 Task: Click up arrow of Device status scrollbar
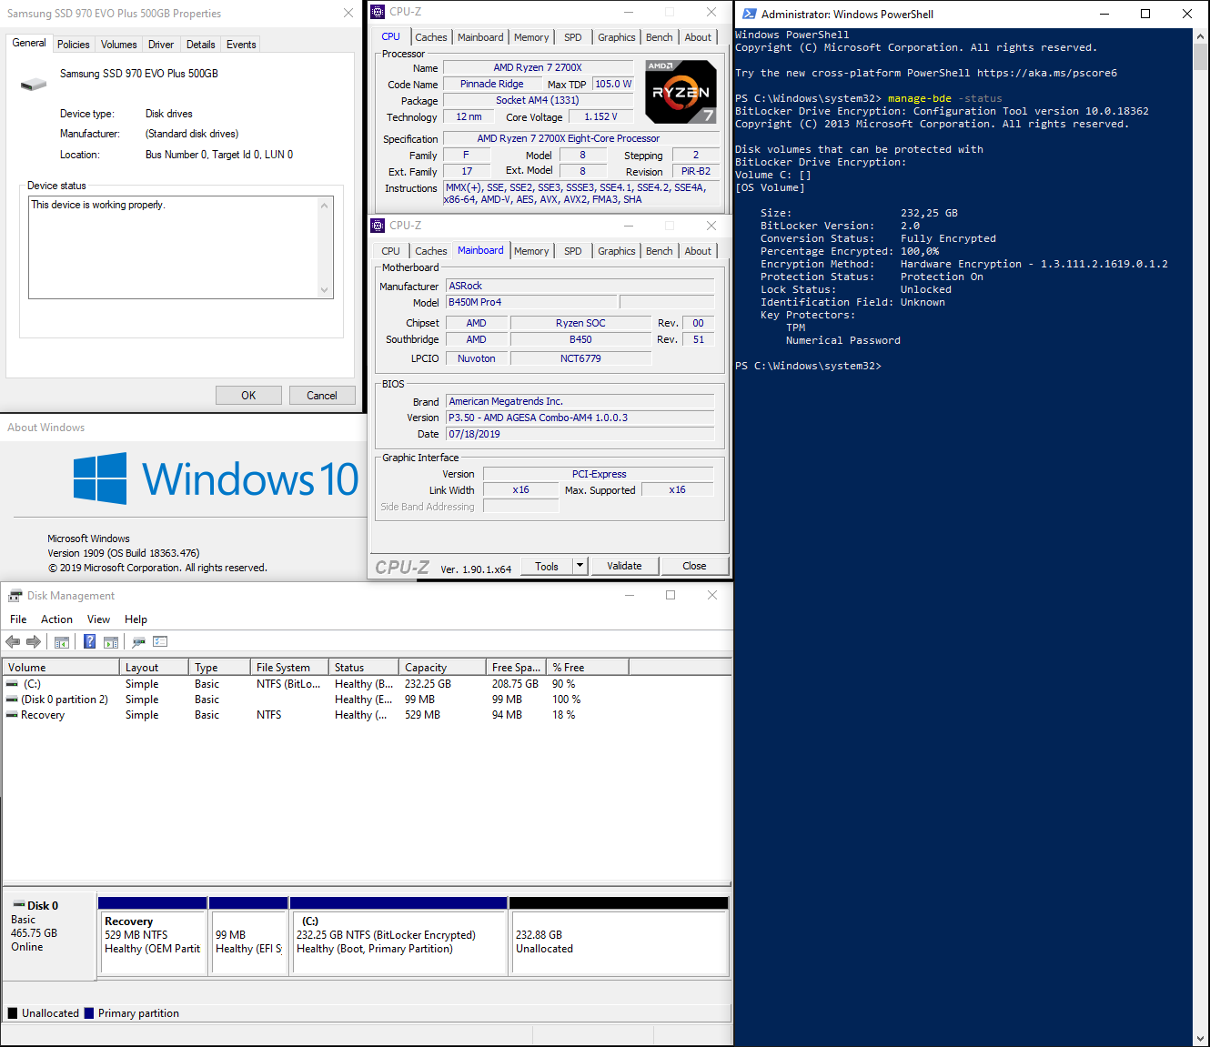click(325, 206)
